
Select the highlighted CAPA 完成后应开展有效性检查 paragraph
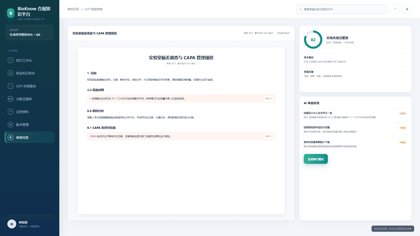tap(181, 136)
